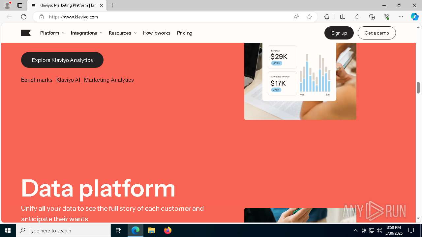Screen dimensions: 422x237
Task: Open the volume control icon
Action: coord(379,230)
